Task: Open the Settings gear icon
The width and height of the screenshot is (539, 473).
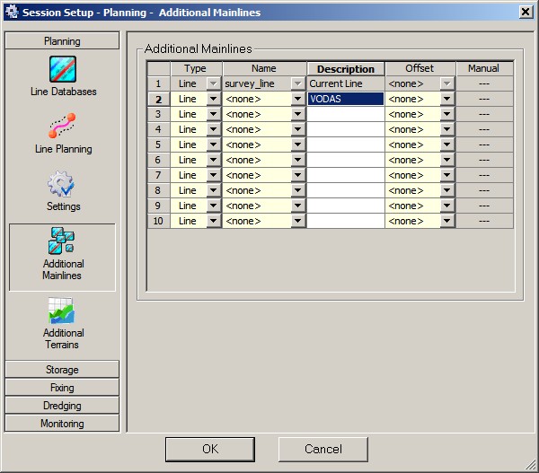Action: tap(62, 184)
